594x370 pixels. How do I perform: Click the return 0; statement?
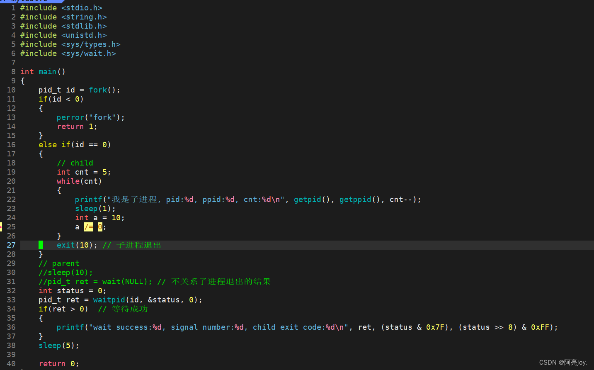coord(59,364)
